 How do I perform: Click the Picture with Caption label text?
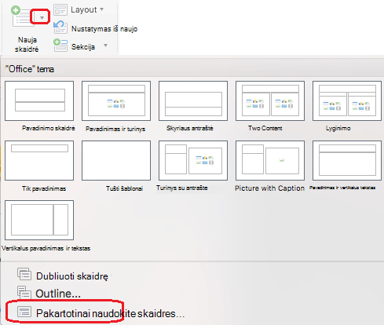pos(269,188)
